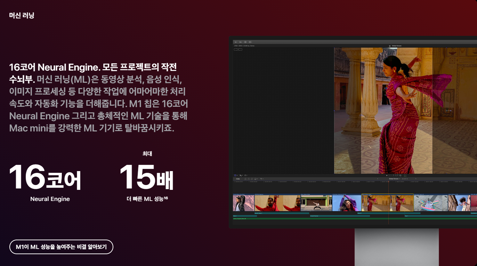The height and width of the screenshot is (266, 477).
Task: Click the tag-shaped icon in Final Cut toolbar
Action: [250, 42]
